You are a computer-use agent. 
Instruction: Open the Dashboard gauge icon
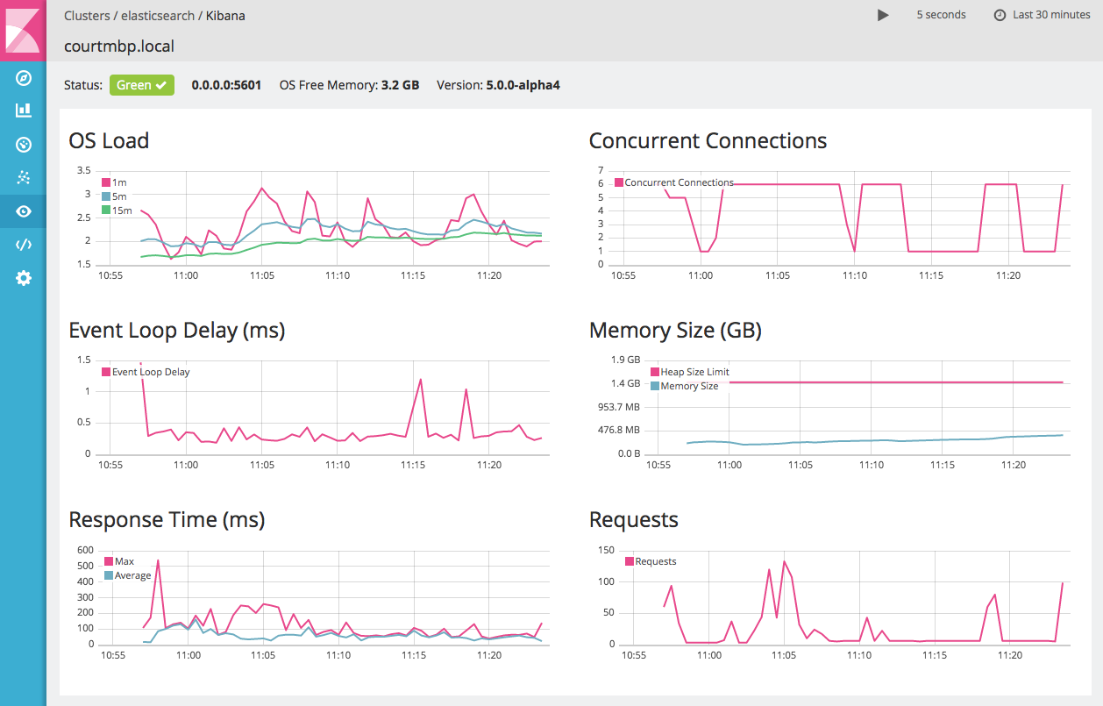[x=24, y=144]
